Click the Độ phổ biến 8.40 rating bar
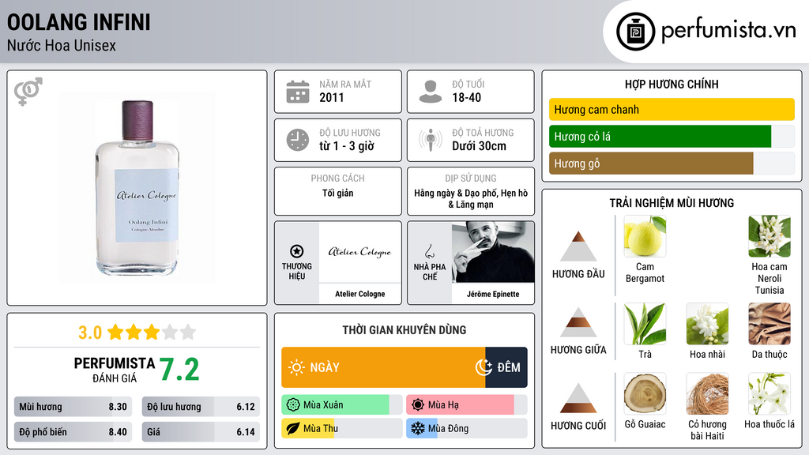 tap(73, 432)
